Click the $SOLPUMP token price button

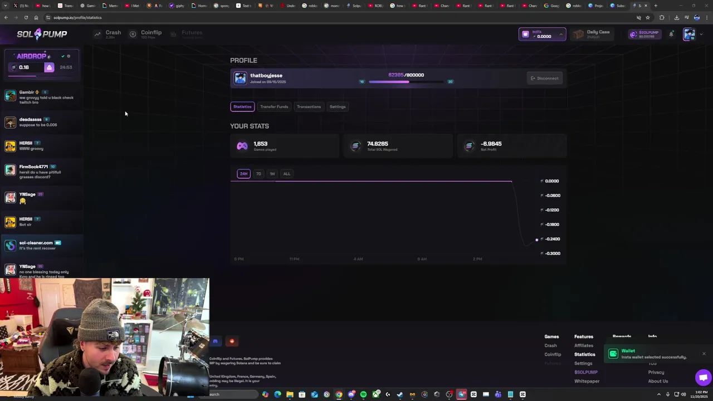pos(644,35)
